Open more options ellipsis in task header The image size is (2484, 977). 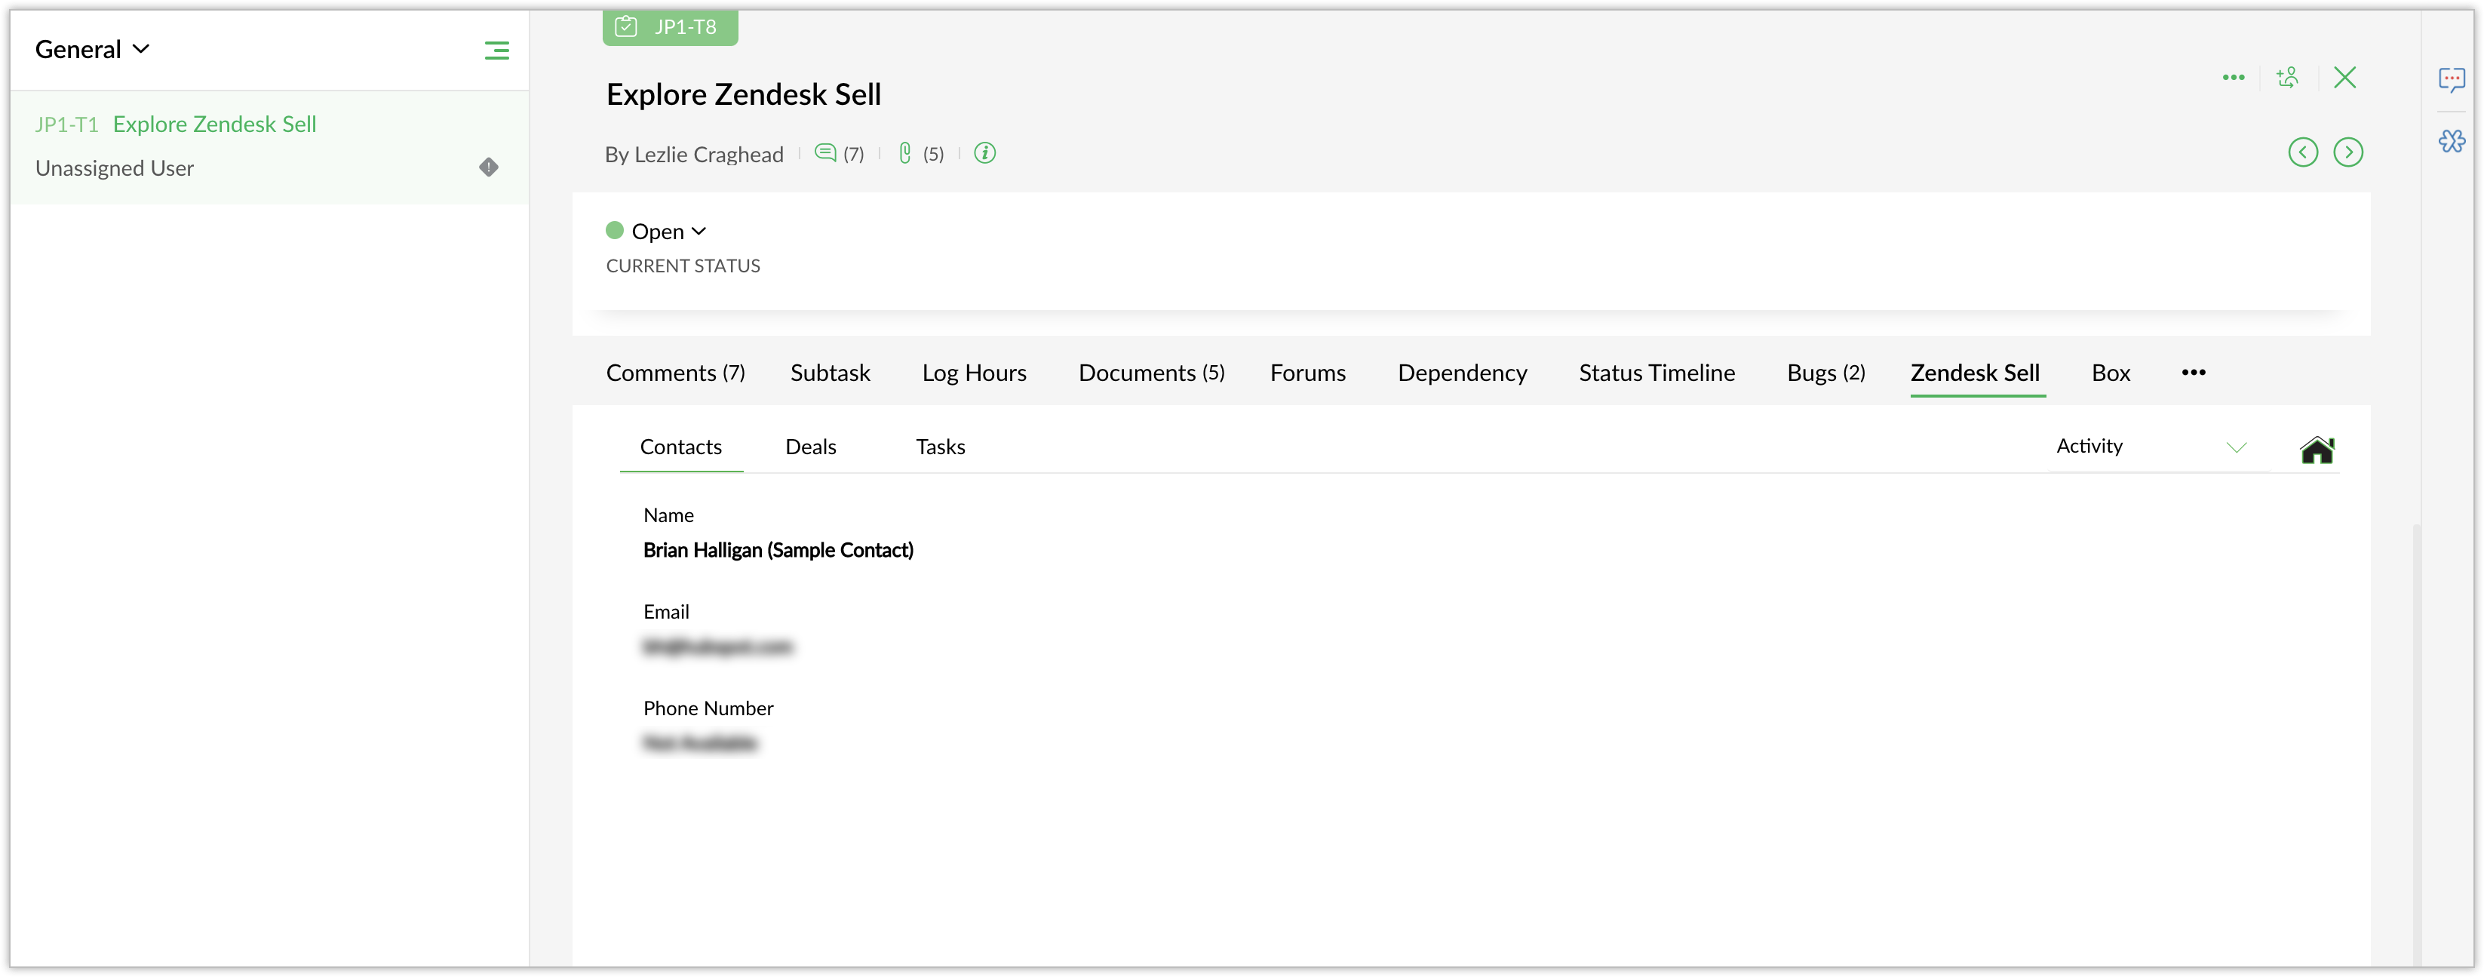click(2232, 77)
